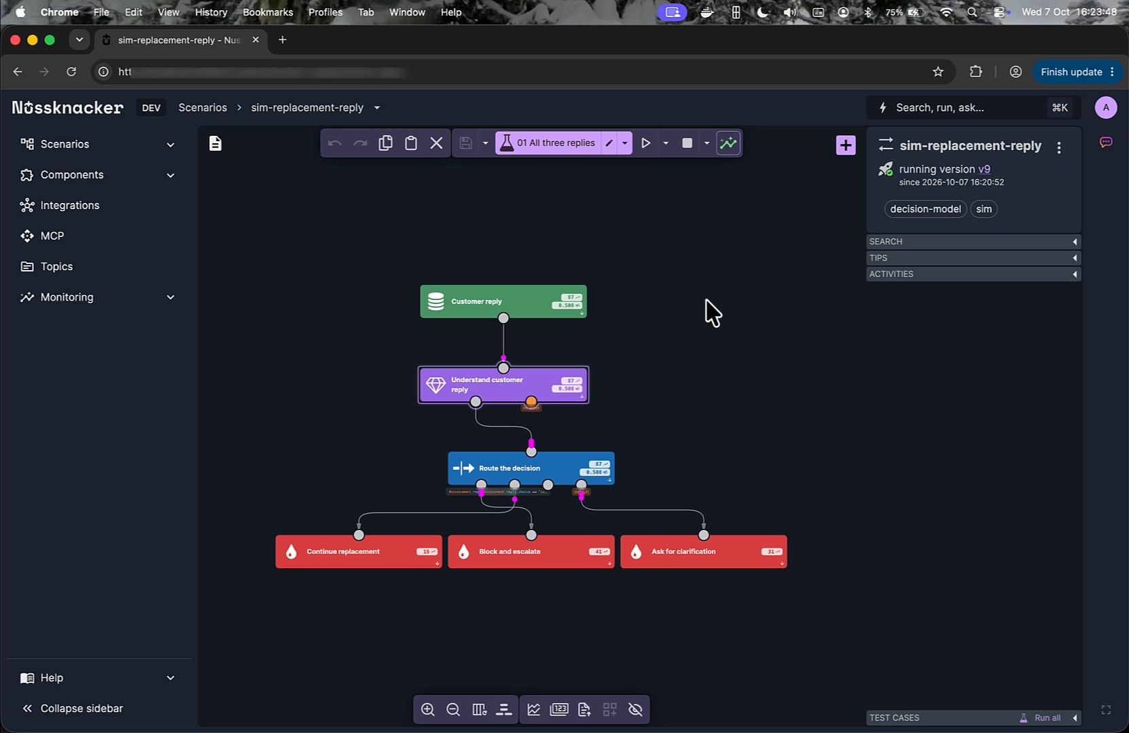
Task: Click the columns layout reset icon
Action: pyautogui.click(x=479, y=709)
